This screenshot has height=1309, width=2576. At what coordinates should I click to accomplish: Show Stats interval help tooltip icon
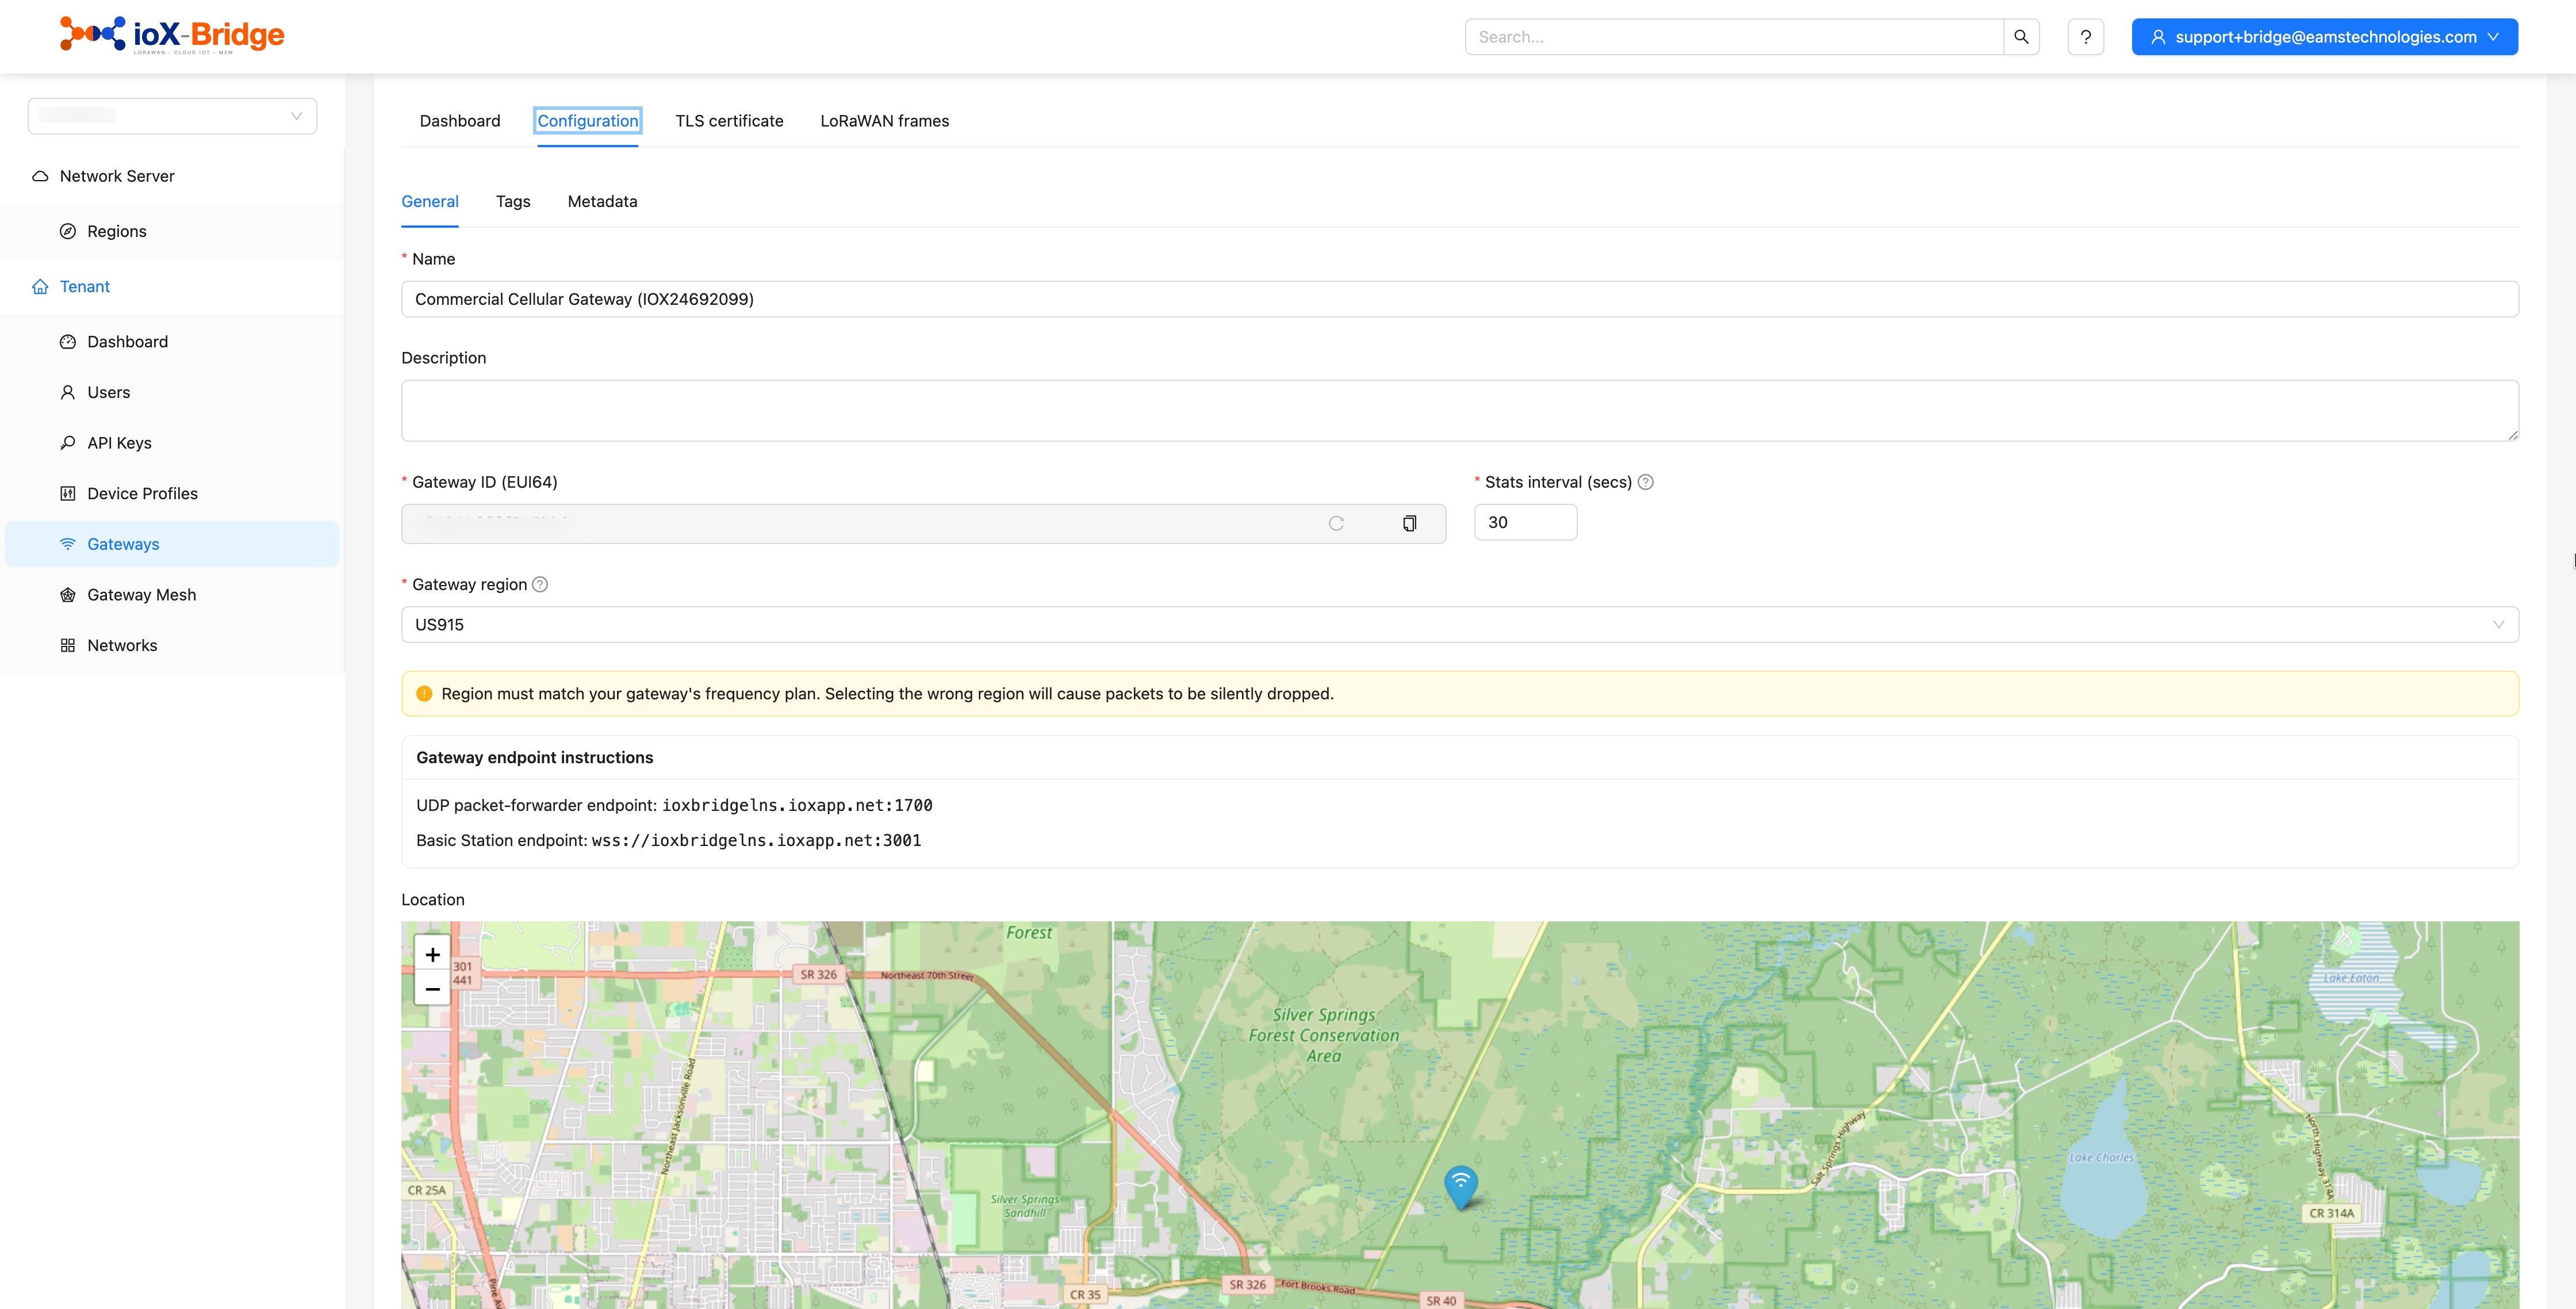pos(1646,482)
